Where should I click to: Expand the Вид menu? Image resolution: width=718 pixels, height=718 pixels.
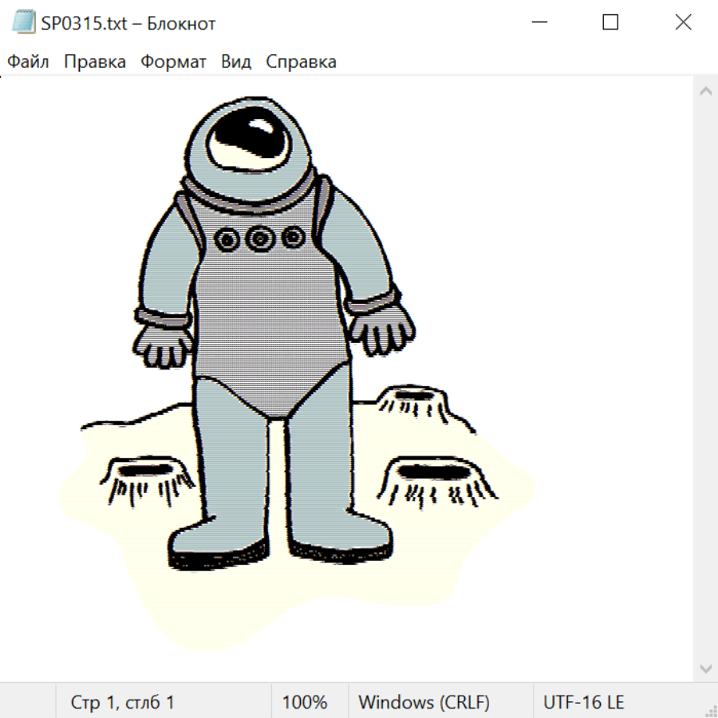click(236, 62)
